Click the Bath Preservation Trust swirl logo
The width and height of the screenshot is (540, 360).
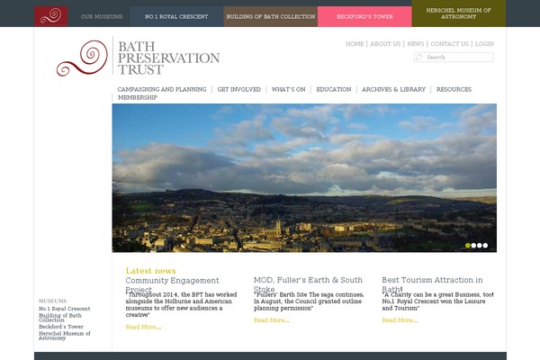tap(82, 58)
